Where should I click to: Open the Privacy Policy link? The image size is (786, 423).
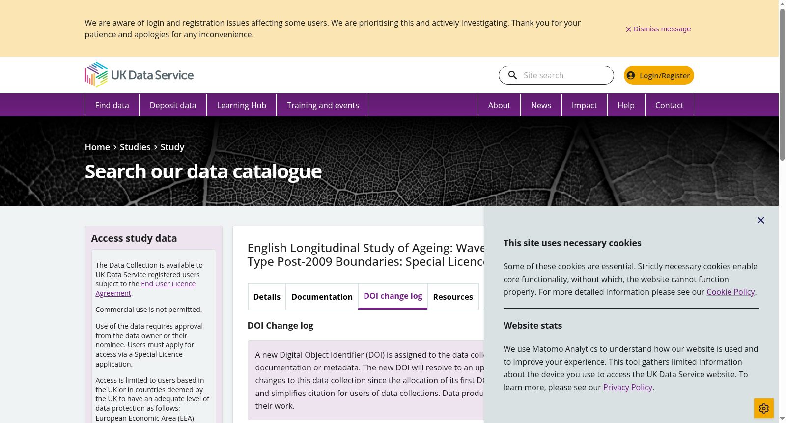tap(627, 387)
